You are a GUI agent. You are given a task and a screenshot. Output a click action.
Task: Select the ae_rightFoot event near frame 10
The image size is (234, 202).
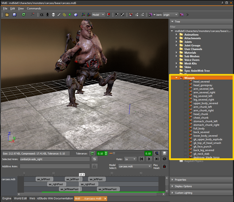click(x=57, y=184)
